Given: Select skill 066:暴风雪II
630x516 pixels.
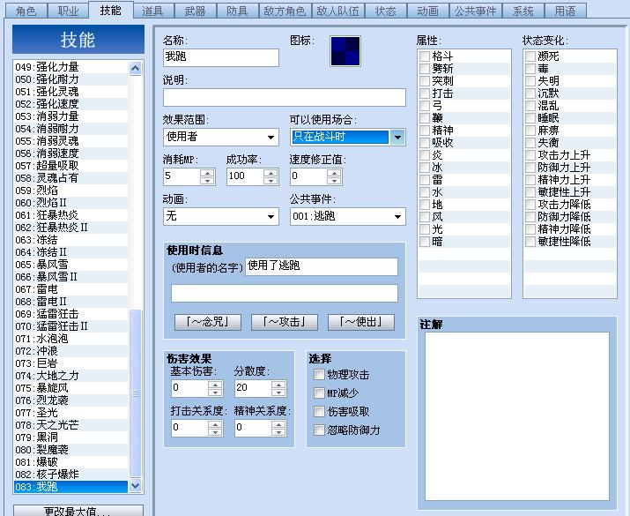Looking at the screenshot, I should [x=70, y=277].
